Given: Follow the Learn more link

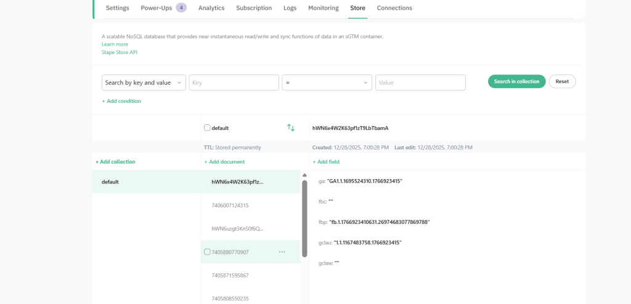Looking at the screenshot, I should point(115,44).
